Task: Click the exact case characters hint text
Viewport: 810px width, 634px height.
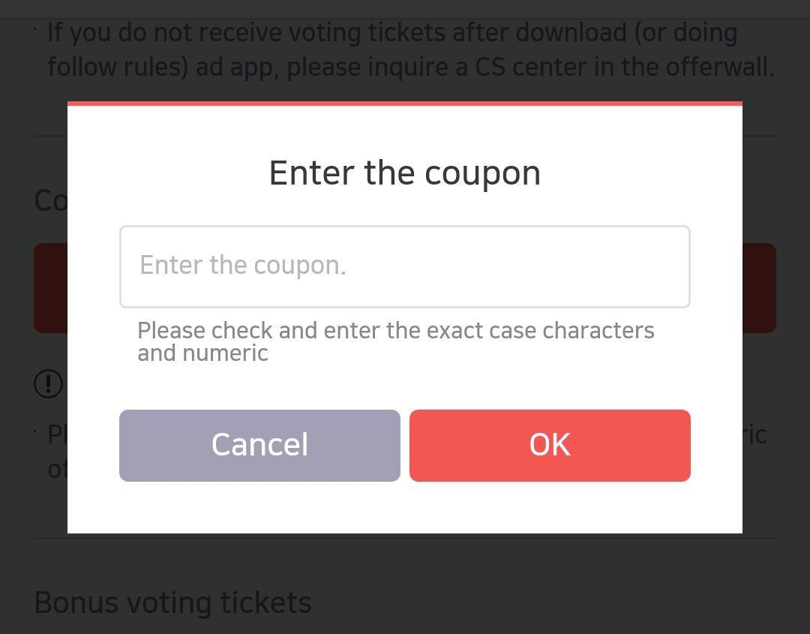Action: [x=395, y=341]
